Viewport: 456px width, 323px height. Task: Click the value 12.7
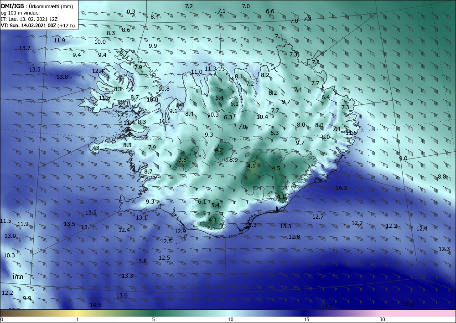[318, 217]
